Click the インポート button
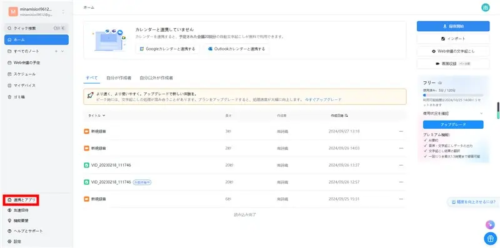Screen dimensions: 500x248 (452, 39)
